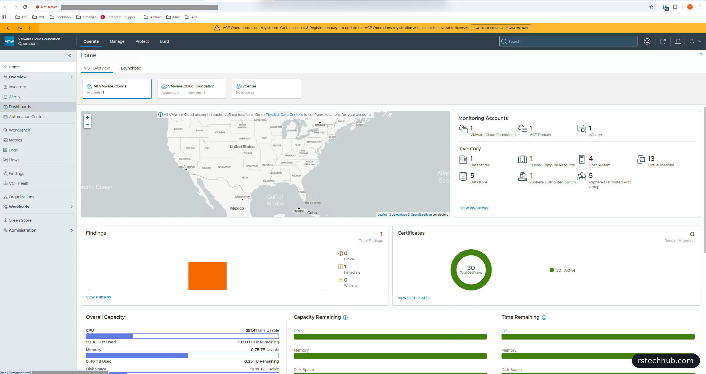706x374 pixels.
Task: Open the Protect top menu
Action: pyautogui.click(x=142, y=41)
